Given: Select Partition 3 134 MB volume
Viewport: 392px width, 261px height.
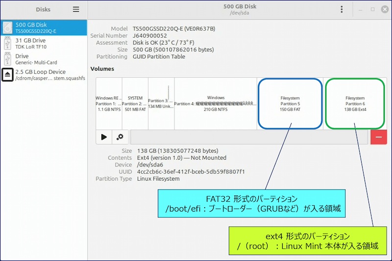Looking at the screenshot, I should [161, 103].
